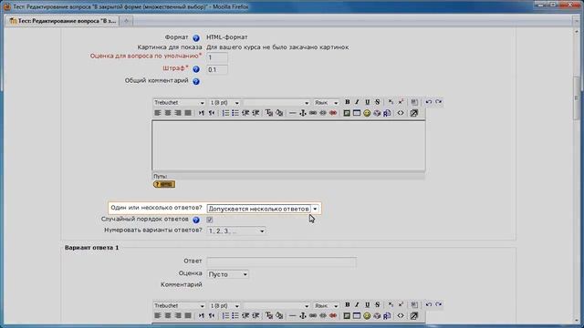The width and height of the screenshot is (584, 328).
Task: Toggle italic in answer 1 comment editor
Action: (x=357, y=304)
